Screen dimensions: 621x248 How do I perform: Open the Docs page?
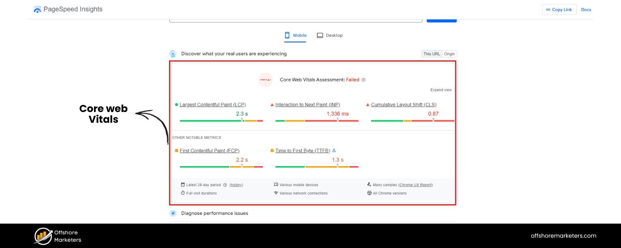point(586,10)
